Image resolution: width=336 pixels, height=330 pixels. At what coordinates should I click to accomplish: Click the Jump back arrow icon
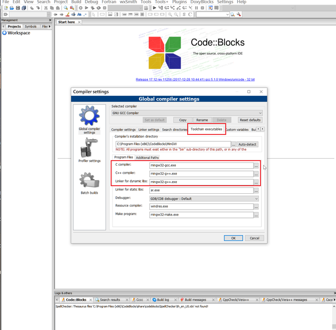tap(56, 14)
